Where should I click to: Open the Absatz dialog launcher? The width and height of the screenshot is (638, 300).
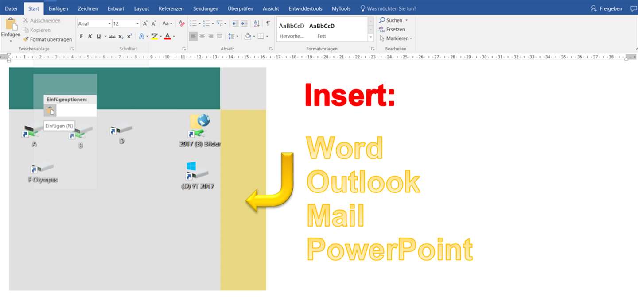(271, 49)
